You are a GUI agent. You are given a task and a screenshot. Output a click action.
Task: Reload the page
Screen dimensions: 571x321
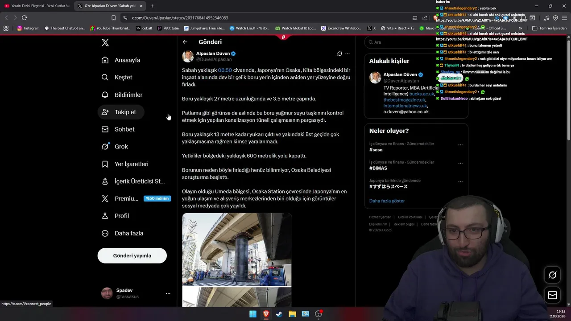click(24, 18)
